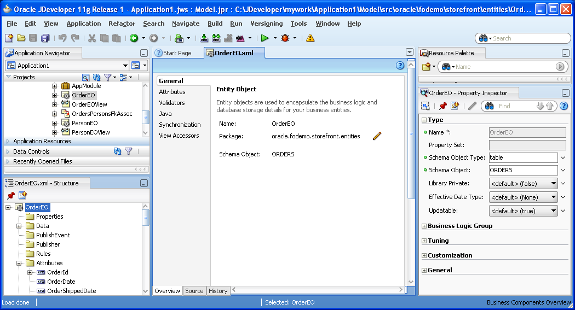Image resolution: width=575 pixels, height=310 pixels.
Task: Click the SQL worksheet database toolbar icon
Action: click(x=179, y=38)
